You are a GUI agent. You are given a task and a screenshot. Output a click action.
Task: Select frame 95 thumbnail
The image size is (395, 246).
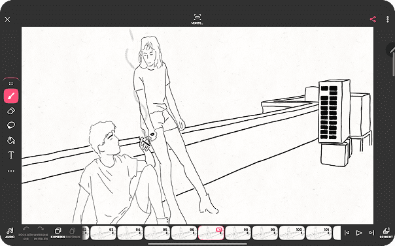pos(157,233)
